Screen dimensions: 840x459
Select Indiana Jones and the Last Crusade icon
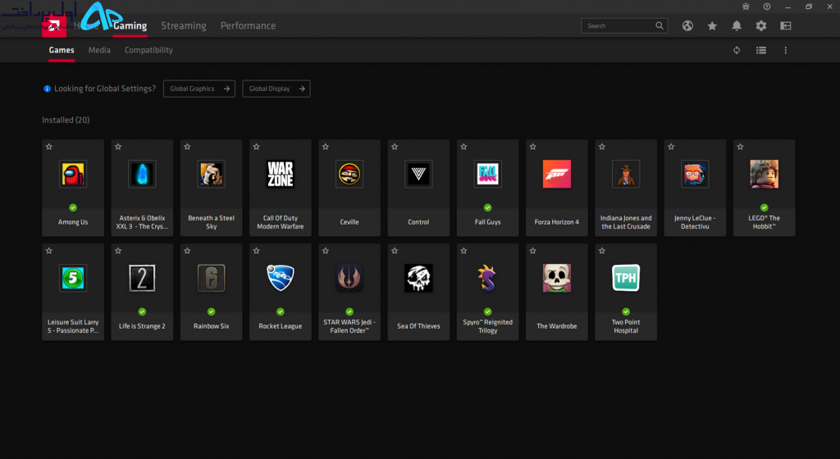coord(626,174)
